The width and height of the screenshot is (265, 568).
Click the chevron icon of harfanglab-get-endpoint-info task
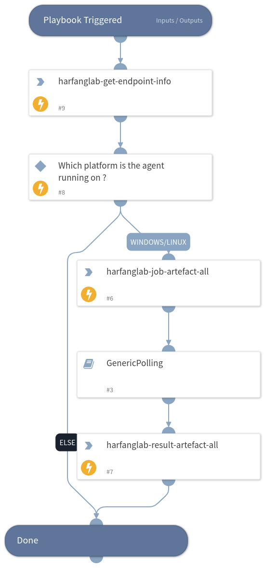(x=40, y=82)
